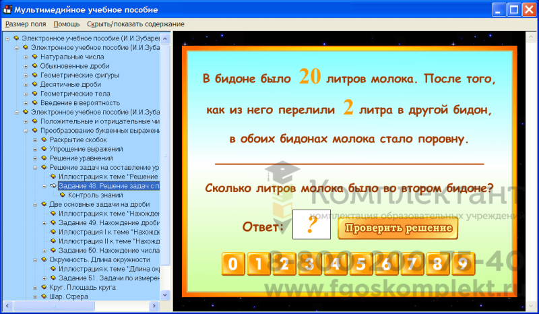Screen dimensions: 539x314
Task: Click digit 9 button
Action: click(x=463, y=263)
